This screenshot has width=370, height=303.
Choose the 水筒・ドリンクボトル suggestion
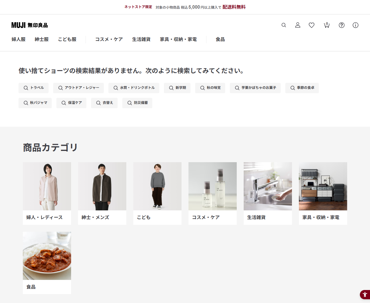[134, 88]
